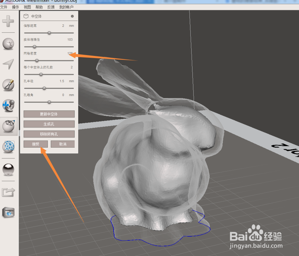Image resolution: width=299 pixels, height=256 pixels.
Task: Open the Meshmix face-sphere tool
Action: tap(8, 44)
